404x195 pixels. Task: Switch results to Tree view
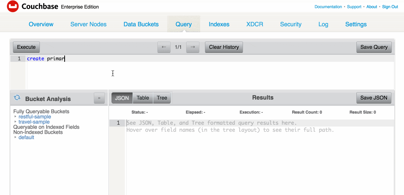click(162, 98)
